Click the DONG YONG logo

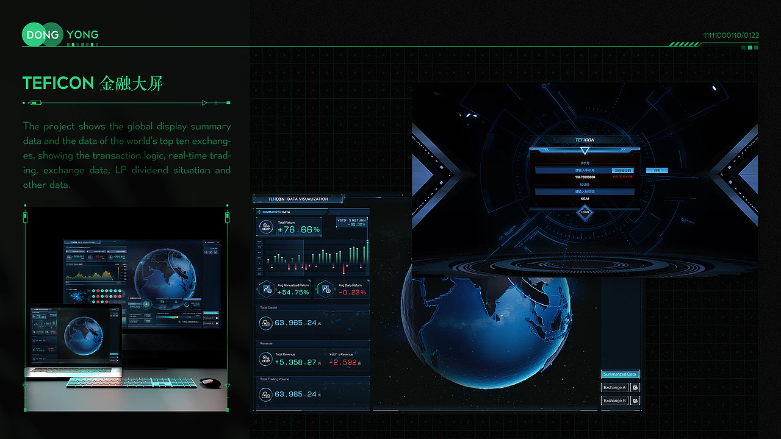pos(60,35)
